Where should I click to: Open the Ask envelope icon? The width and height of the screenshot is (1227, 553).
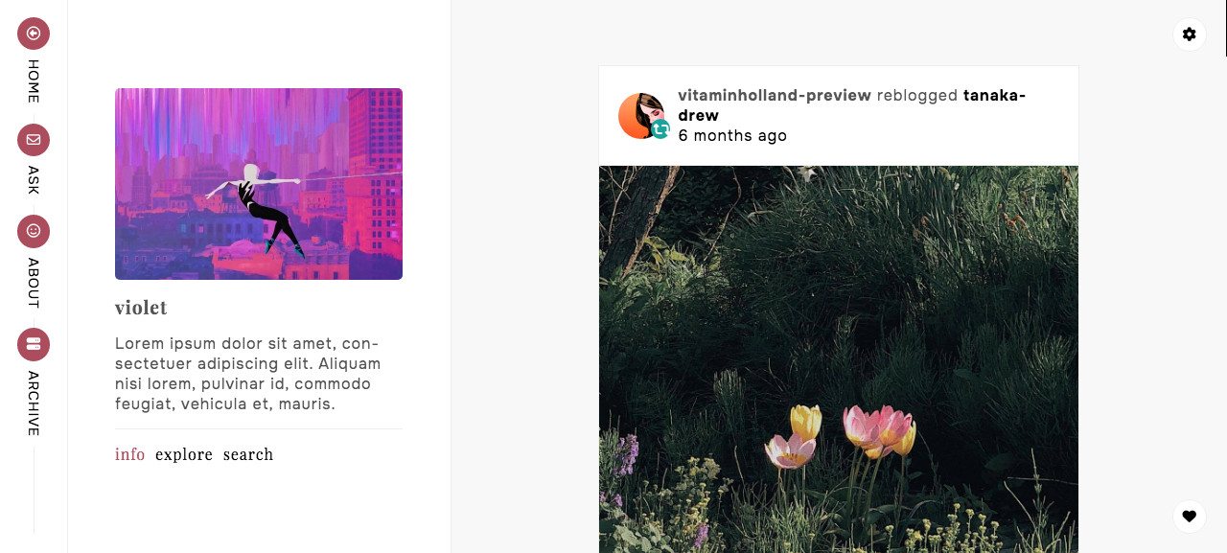point(34,140)
